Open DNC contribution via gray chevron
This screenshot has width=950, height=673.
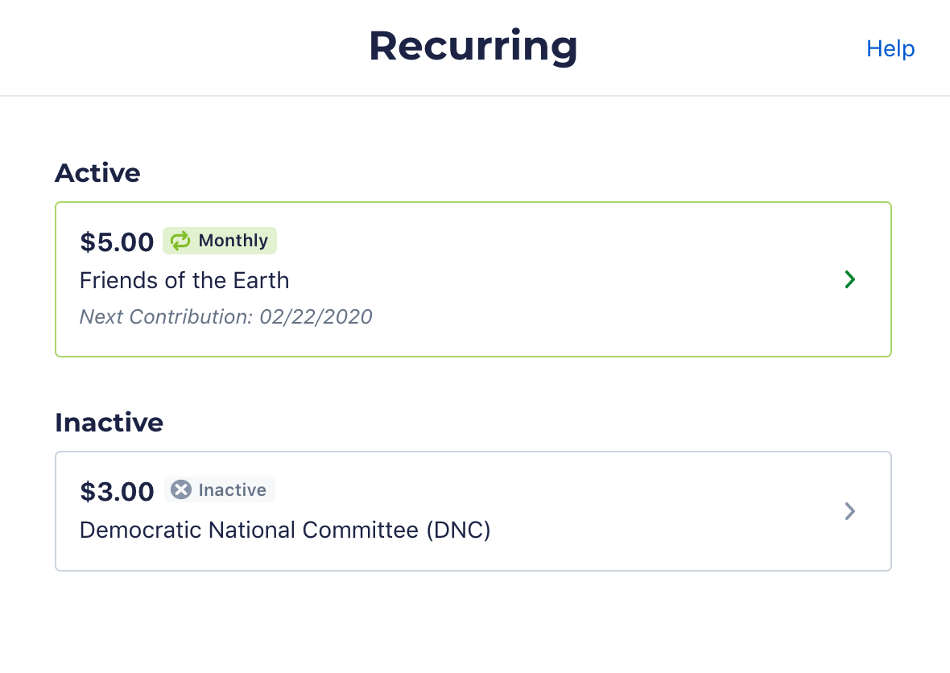coord(850,511)
